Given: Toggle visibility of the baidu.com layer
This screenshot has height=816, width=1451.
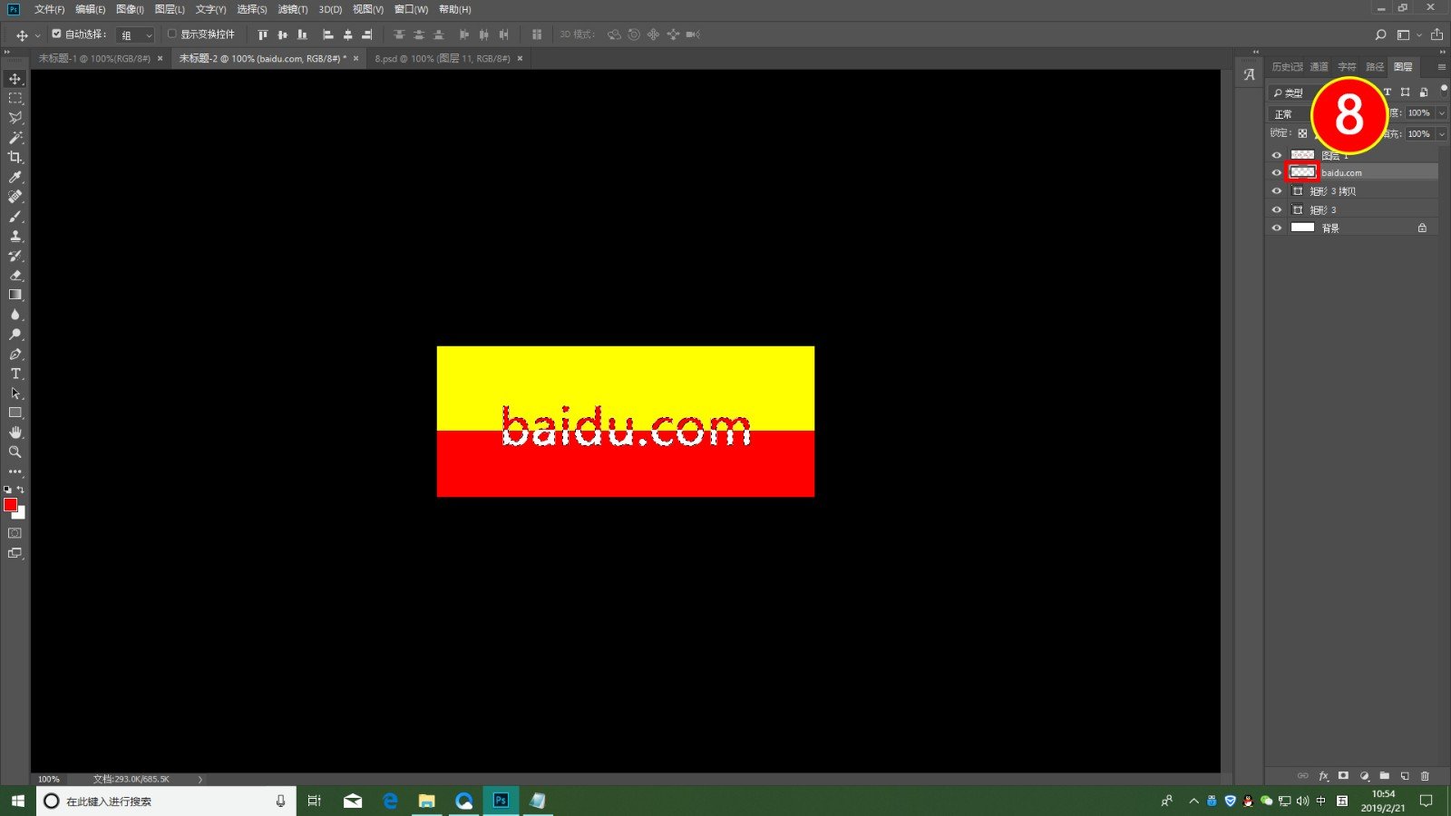Looking at the screenshot, I should 1277,172.
